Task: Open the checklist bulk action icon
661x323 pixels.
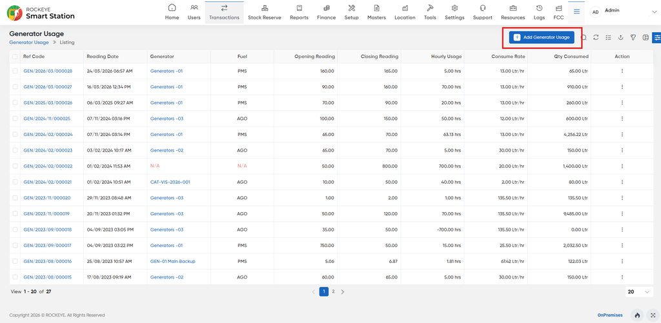Action: coord(608,37)
